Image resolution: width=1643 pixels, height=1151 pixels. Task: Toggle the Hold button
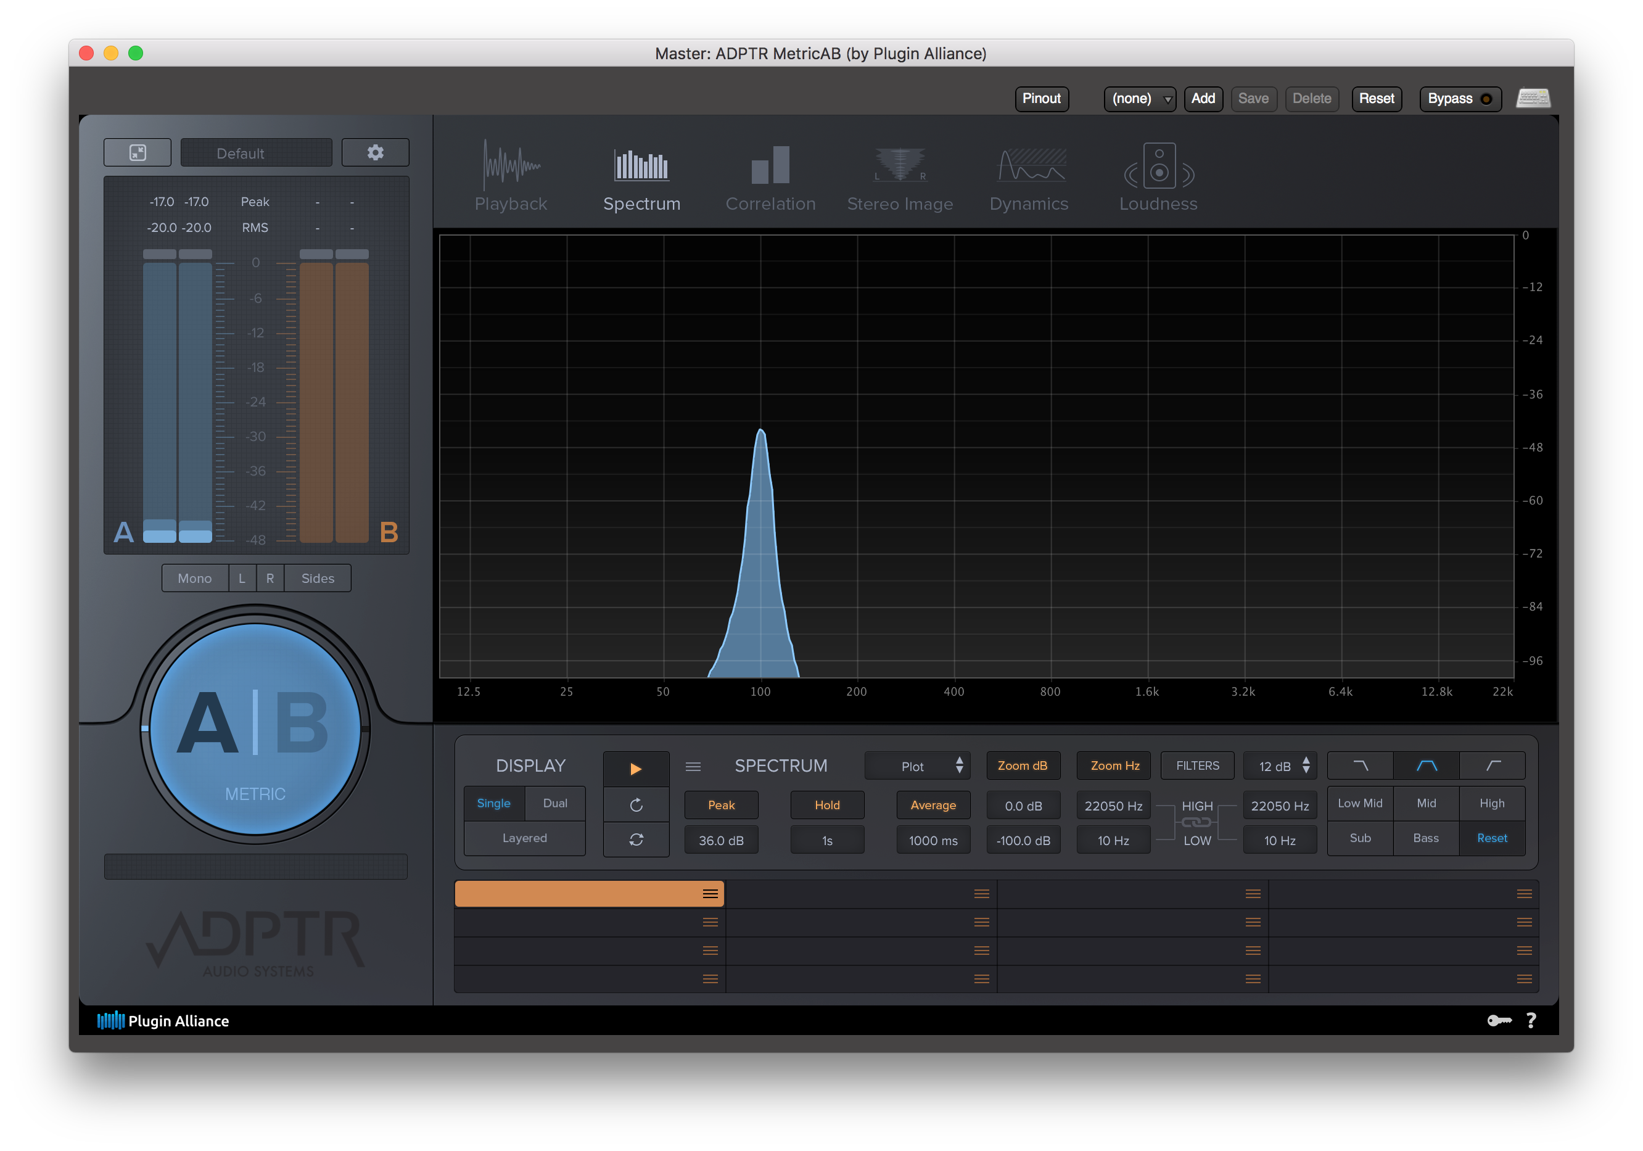[x=827, y=806]
